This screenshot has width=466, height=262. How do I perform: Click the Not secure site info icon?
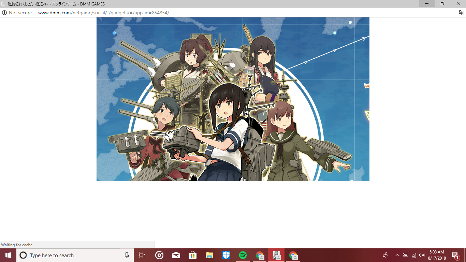pos(4,13)
